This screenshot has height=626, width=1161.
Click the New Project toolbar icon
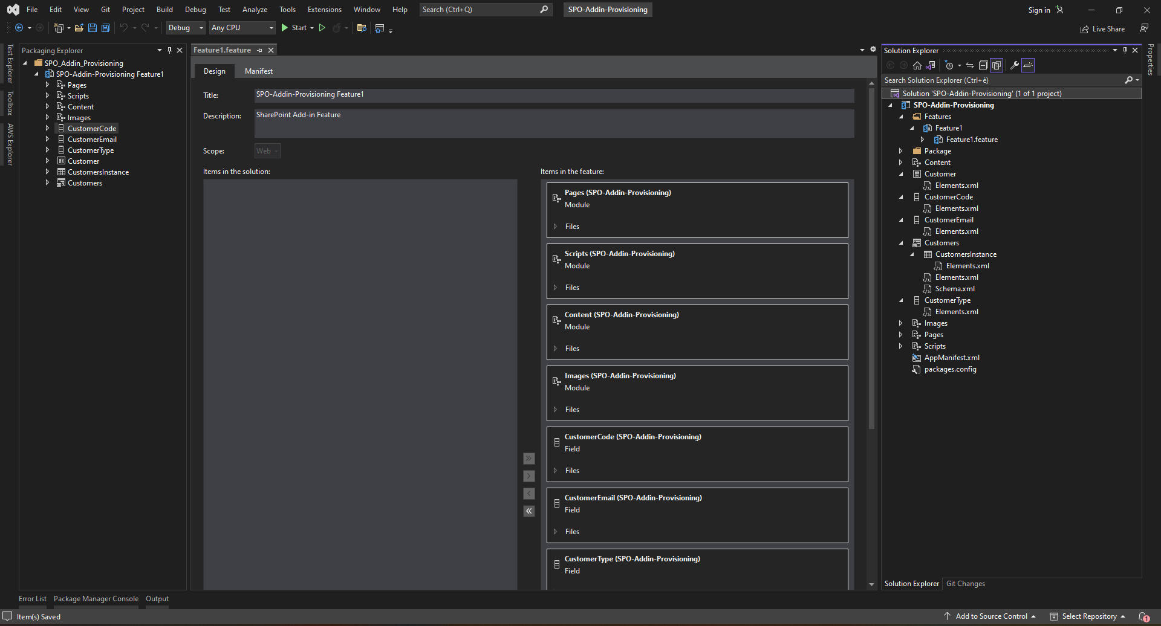[59, 28]
